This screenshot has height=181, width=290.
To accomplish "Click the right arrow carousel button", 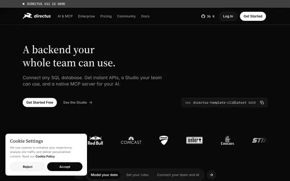I will (x=212, y=175).
